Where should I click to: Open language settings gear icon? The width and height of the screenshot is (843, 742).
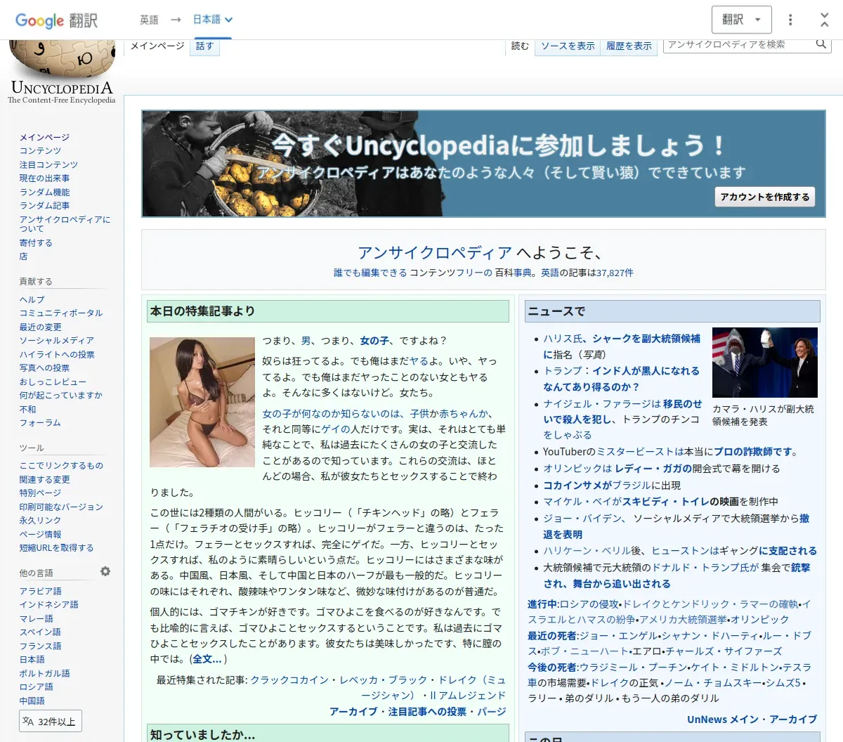point(105,571)
